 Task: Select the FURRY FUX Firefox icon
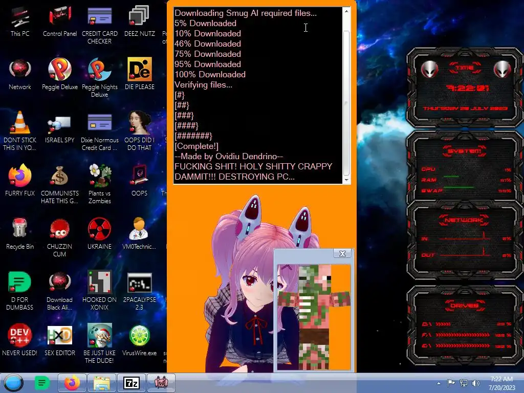(x=20, y=180)
